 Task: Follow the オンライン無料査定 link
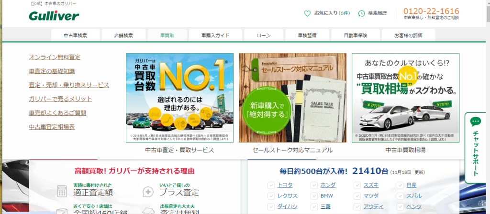click(x=55, y=57)
